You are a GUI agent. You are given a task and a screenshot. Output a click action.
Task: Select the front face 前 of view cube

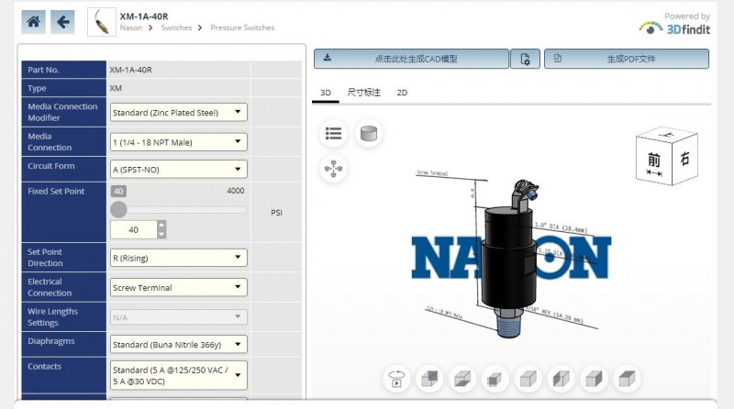pyautogui.click(x=654, y=162)
